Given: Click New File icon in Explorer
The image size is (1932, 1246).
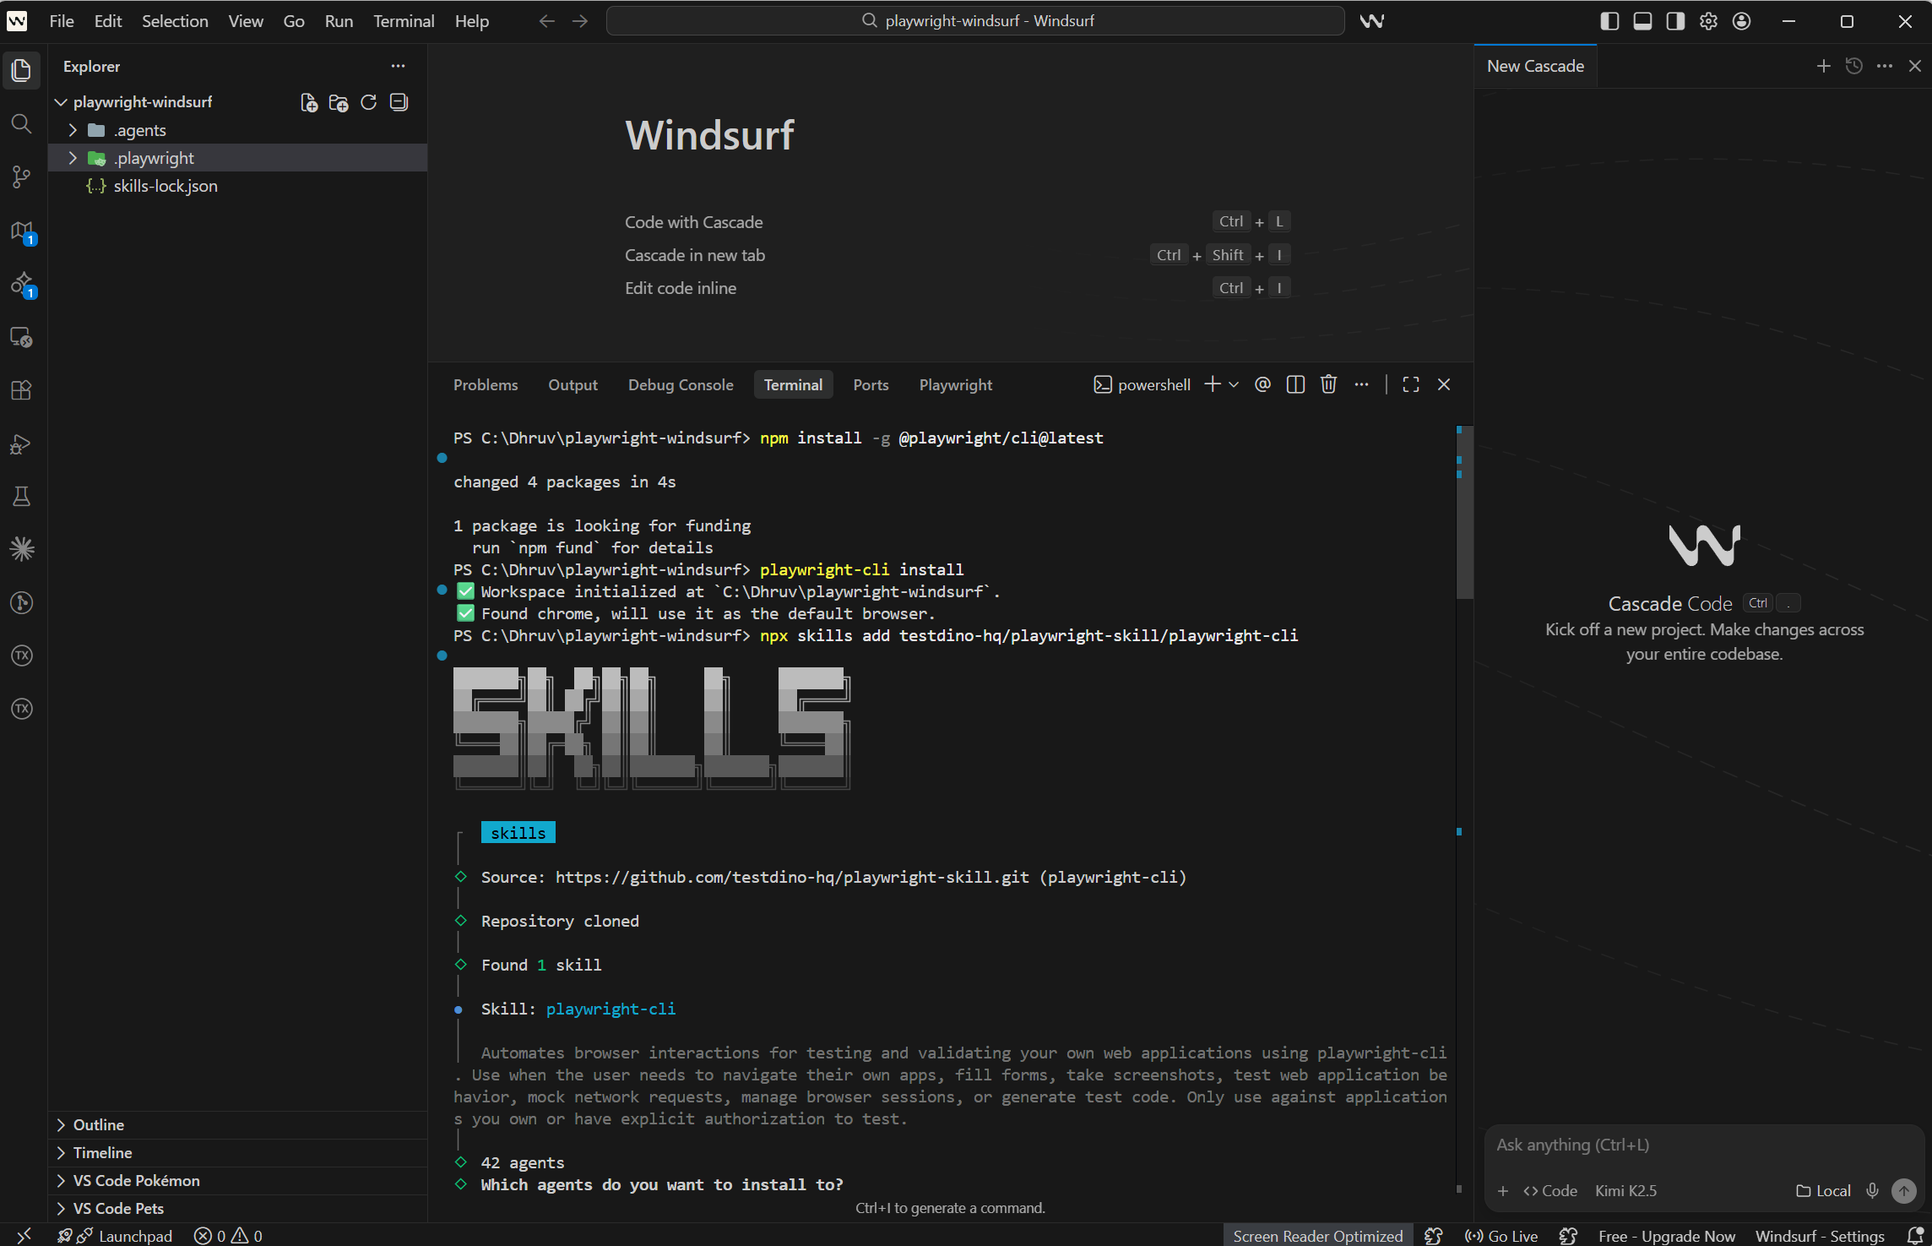Looking at the screenshot, I should point(309,102).
